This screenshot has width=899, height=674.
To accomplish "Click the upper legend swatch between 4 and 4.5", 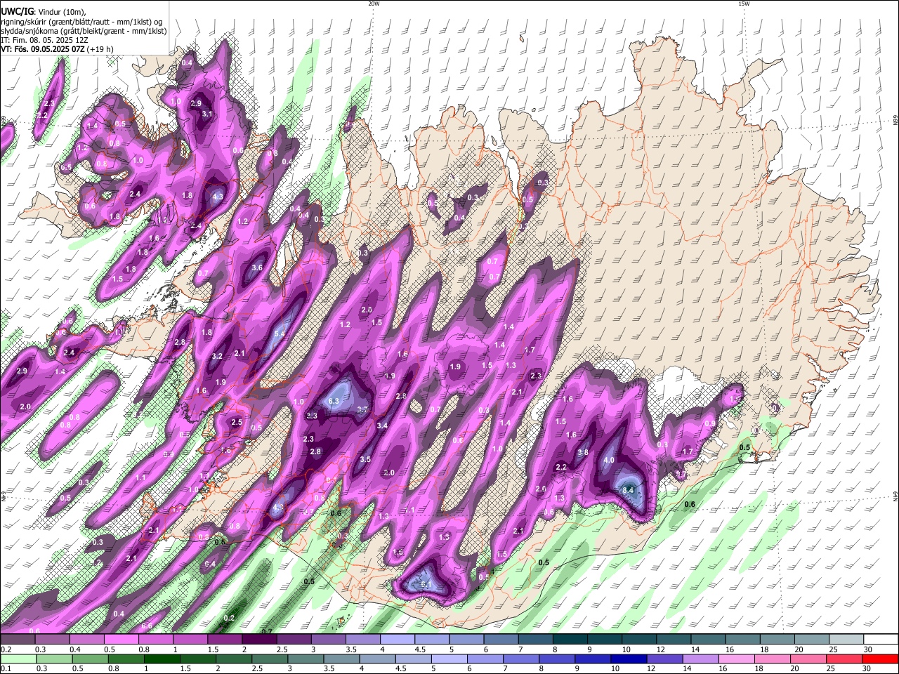I will (x=397, y=640).
